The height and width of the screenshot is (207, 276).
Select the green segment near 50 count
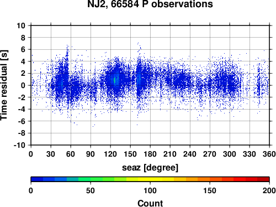91,179
